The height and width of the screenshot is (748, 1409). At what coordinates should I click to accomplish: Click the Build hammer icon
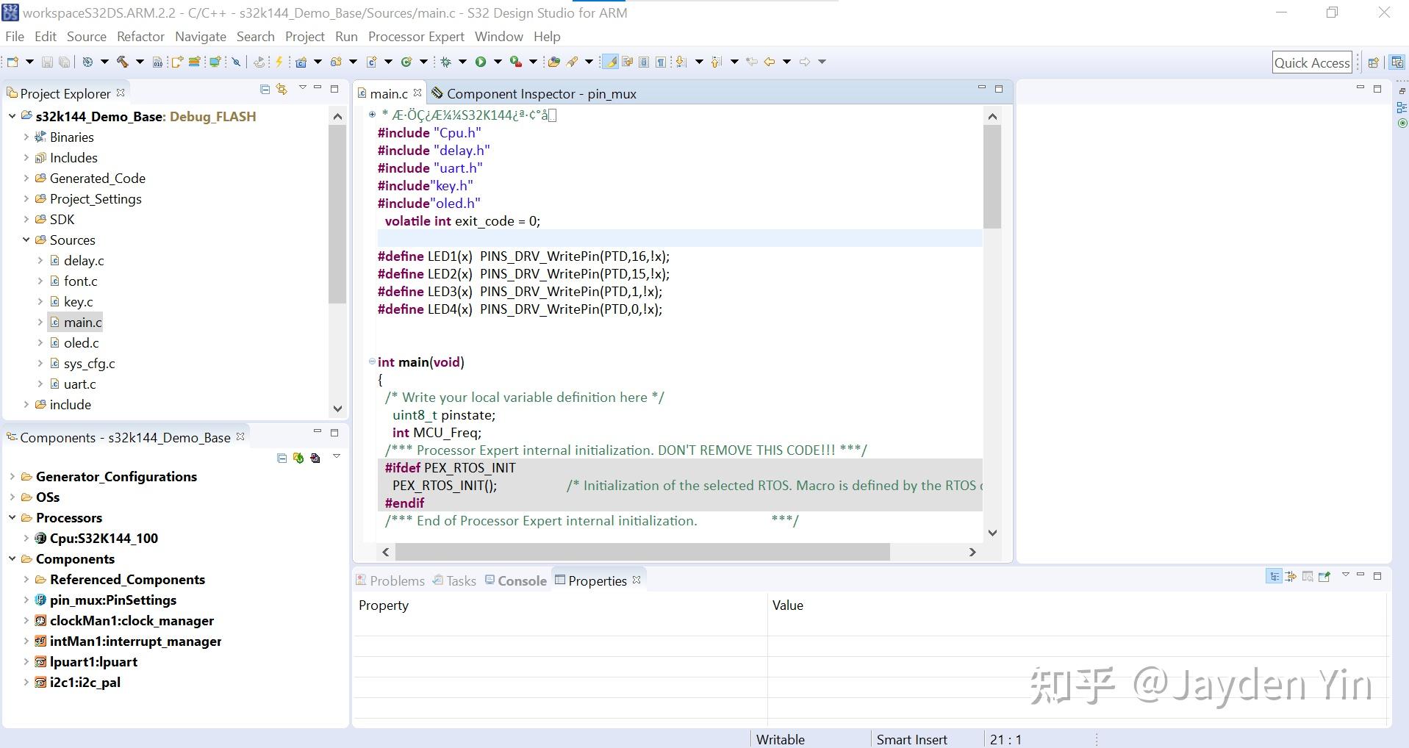click(x=123, y=62)
